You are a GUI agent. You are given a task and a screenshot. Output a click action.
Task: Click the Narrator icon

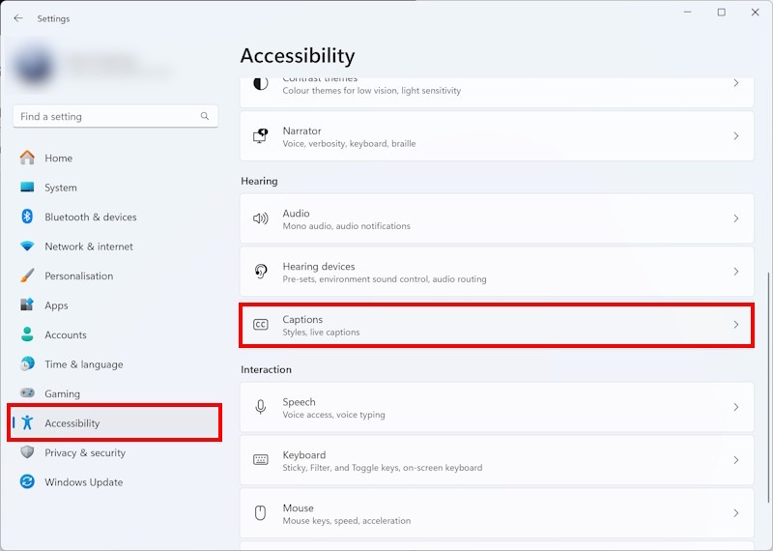click(x=260, y=136)
